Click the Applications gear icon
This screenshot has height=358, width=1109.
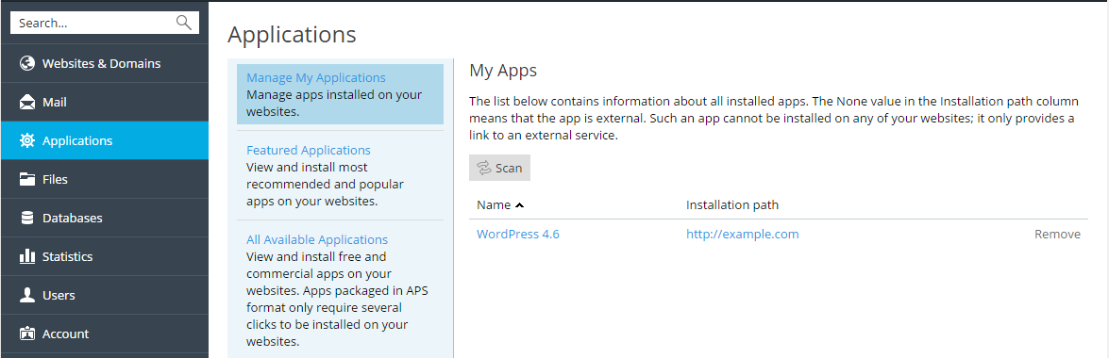[x=27, y=140]
